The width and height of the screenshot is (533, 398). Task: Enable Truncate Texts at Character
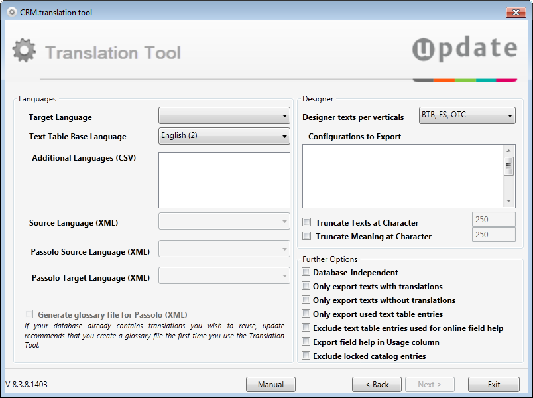(x=307, y=222)
